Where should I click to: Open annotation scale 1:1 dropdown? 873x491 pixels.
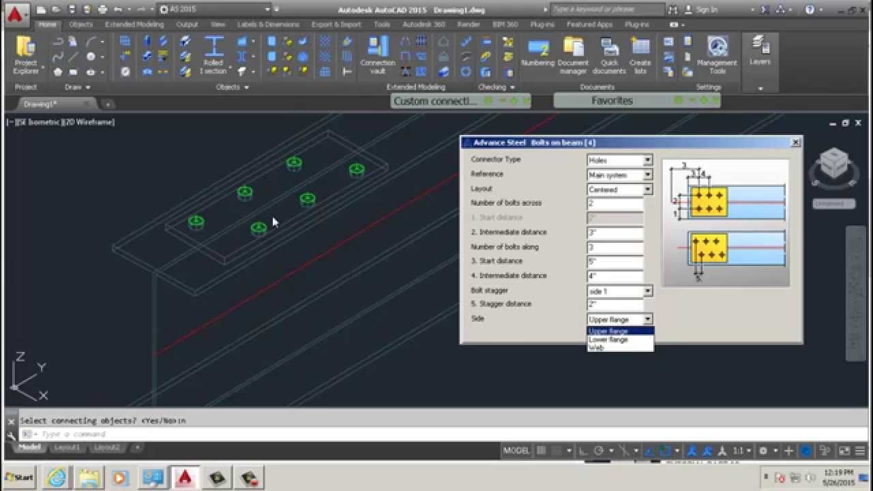(741, 451)
